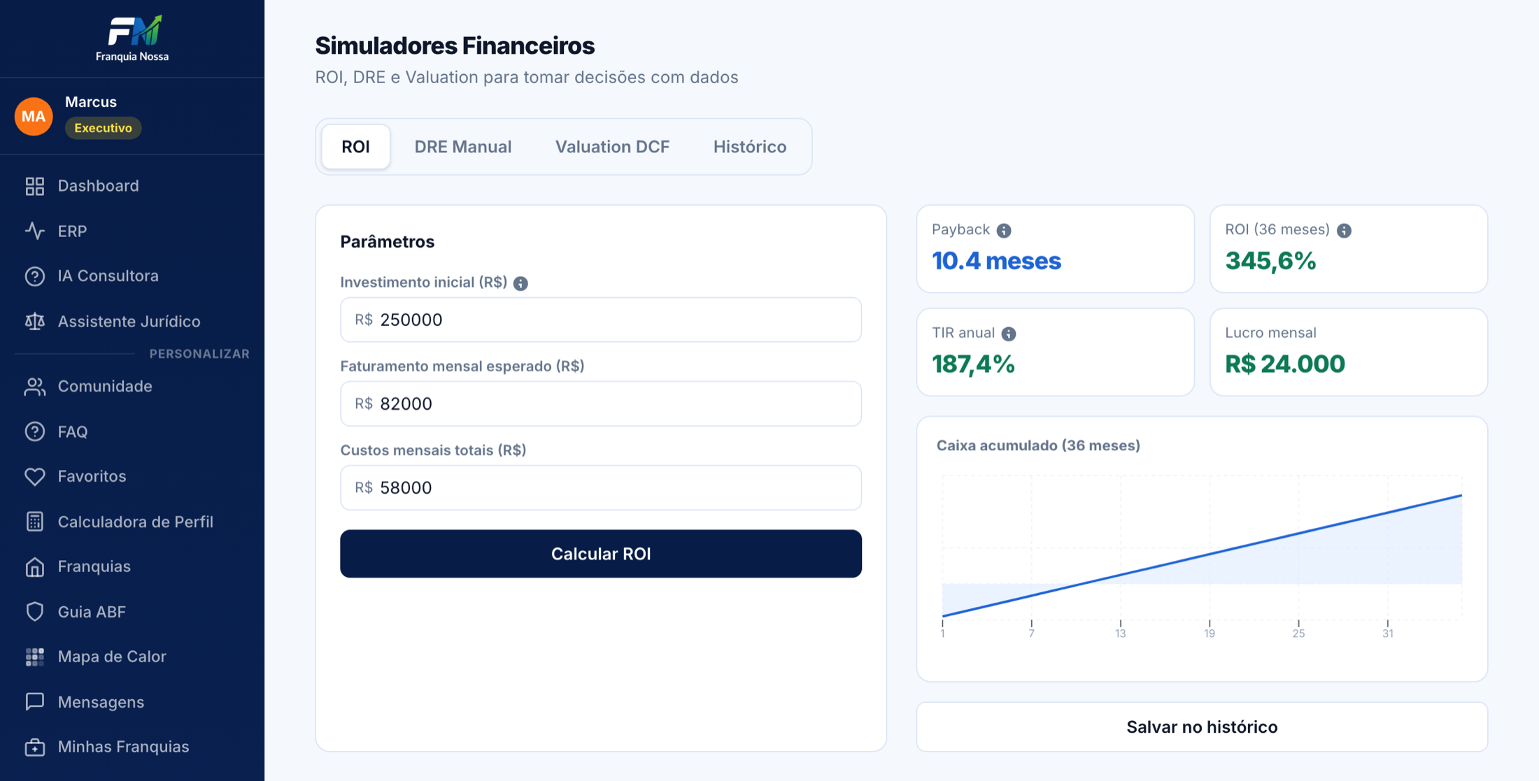This screenshot has height=781, width=1539.
Task: Click the Guia ABF shield icon
Action: click(34, 612)
